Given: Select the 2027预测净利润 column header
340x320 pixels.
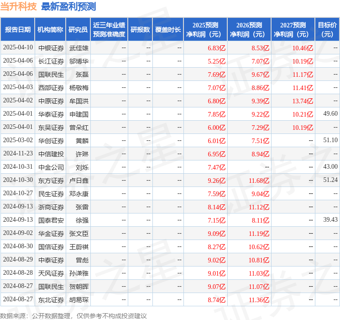Looking at the screenshot, I should click(293, 30).
